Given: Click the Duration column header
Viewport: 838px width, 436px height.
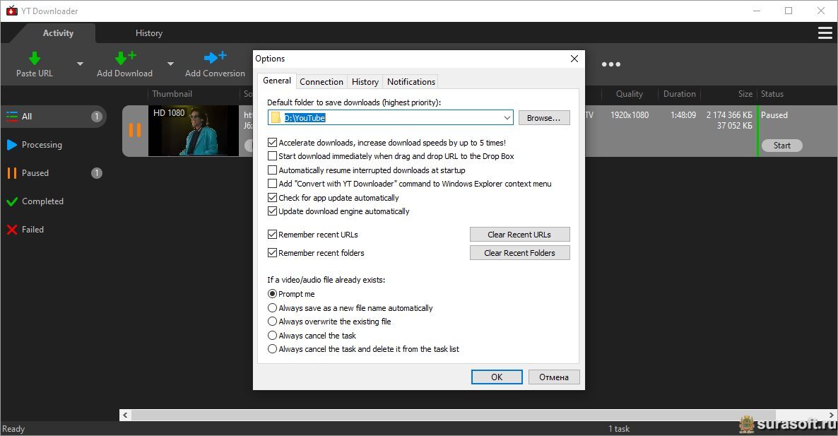Looking at the screenshot, I should pyautogui.click(x=679, y=94).
